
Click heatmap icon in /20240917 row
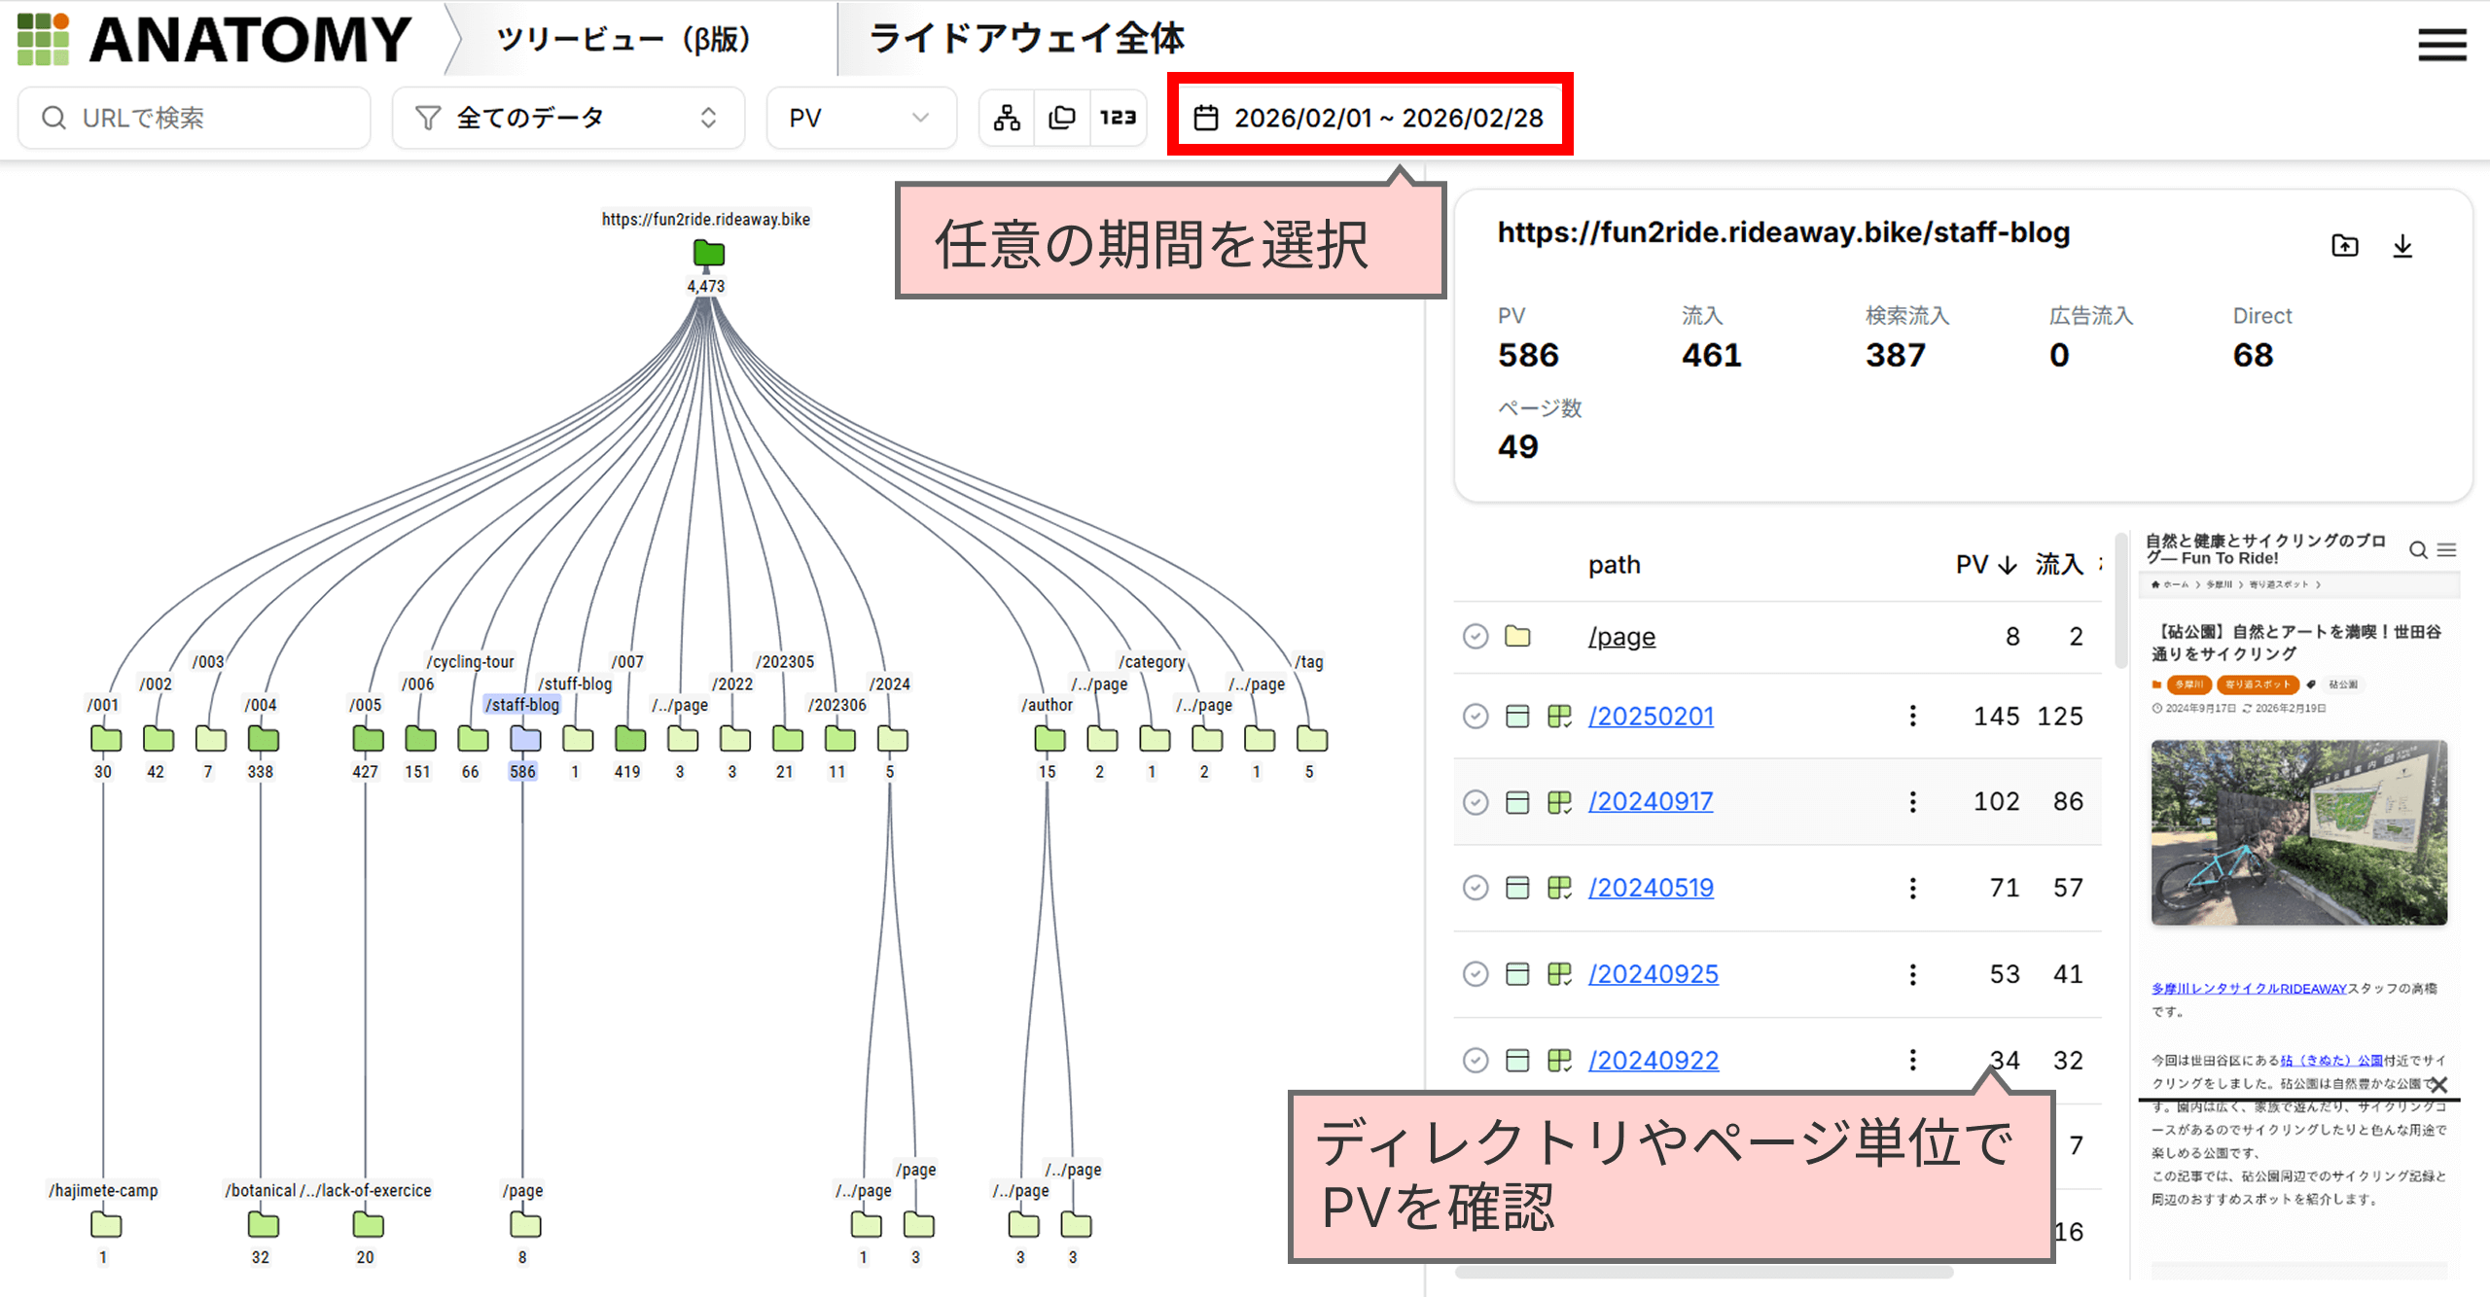(1559, 802)
